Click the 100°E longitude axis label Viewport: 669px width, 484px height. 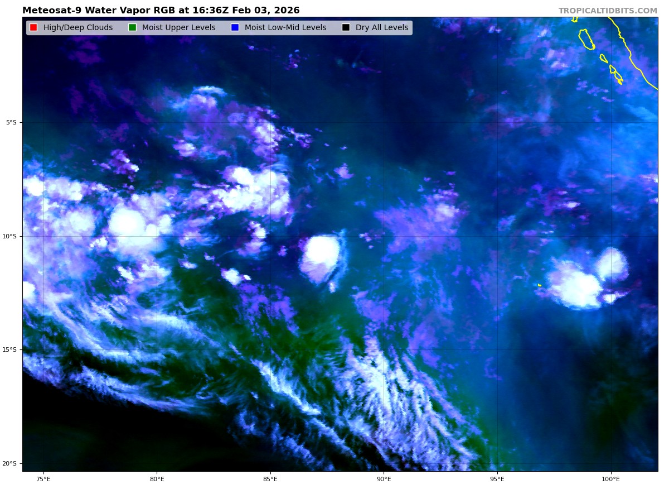(x=610, y=478)
